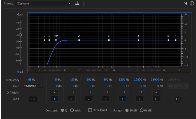Image resolution: width=196 pixels, height=119 pixels.
Task: Open the HP 24dB/Oct slope dropdown
Action: (x=34, y=86)
